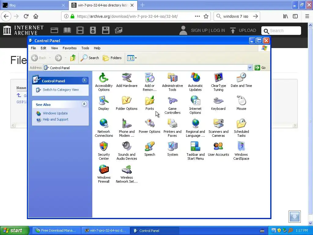Expand the Address bar dropdown arrow
Screen dimensions: 313x235
click(x=250, y=68)
